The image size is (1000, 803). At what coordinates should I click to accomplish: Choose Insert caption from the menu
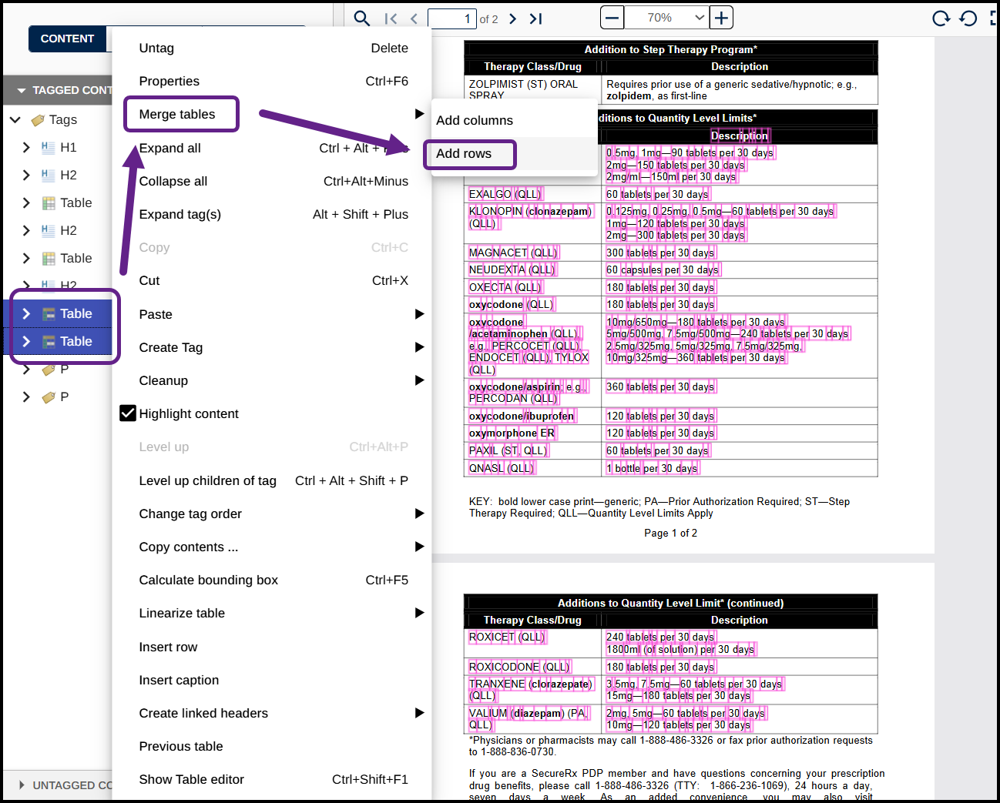click(x=273, y=680)
